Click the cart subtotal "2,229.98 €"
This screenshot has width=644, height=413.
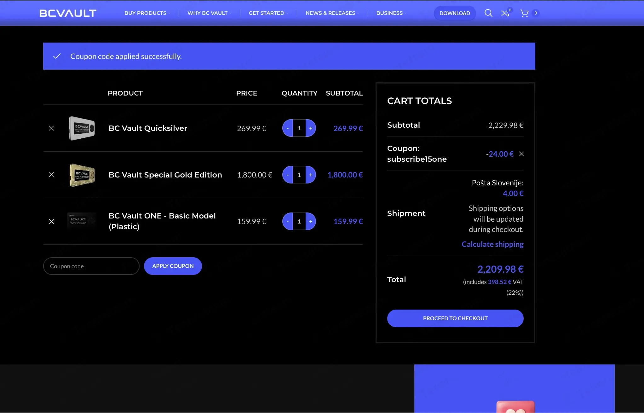click(506, 125)
